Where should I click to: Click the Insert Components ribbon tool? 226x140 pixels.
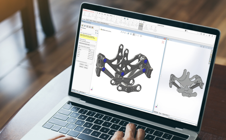[x=89, y=15]
